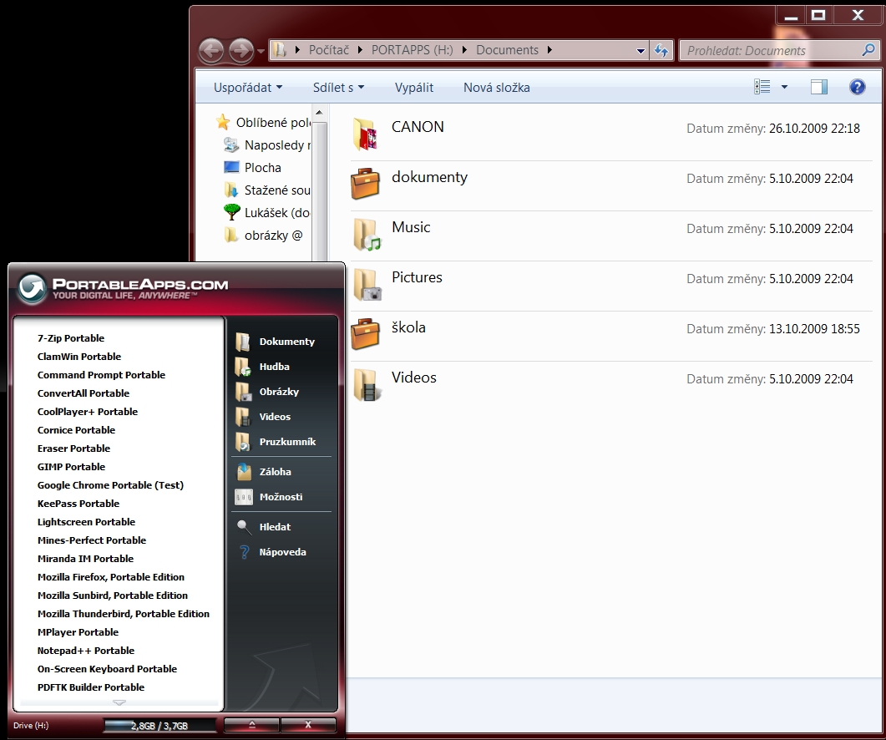Viewport: 886px width, 740px height.
Task: Click the change view icon in Explorer
Action: click(x=762, y=87)
